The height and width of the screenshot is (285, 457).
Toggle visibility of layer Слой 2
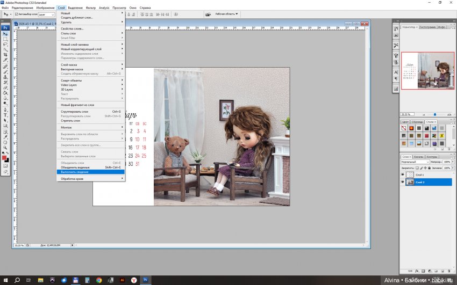(403, 182)
